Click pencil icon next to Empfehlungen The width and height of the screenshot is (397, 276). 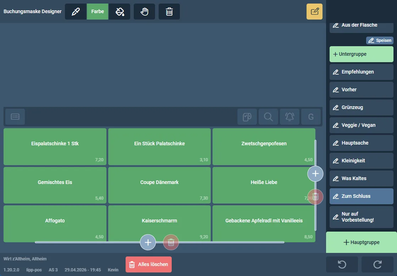click(336, 72)
